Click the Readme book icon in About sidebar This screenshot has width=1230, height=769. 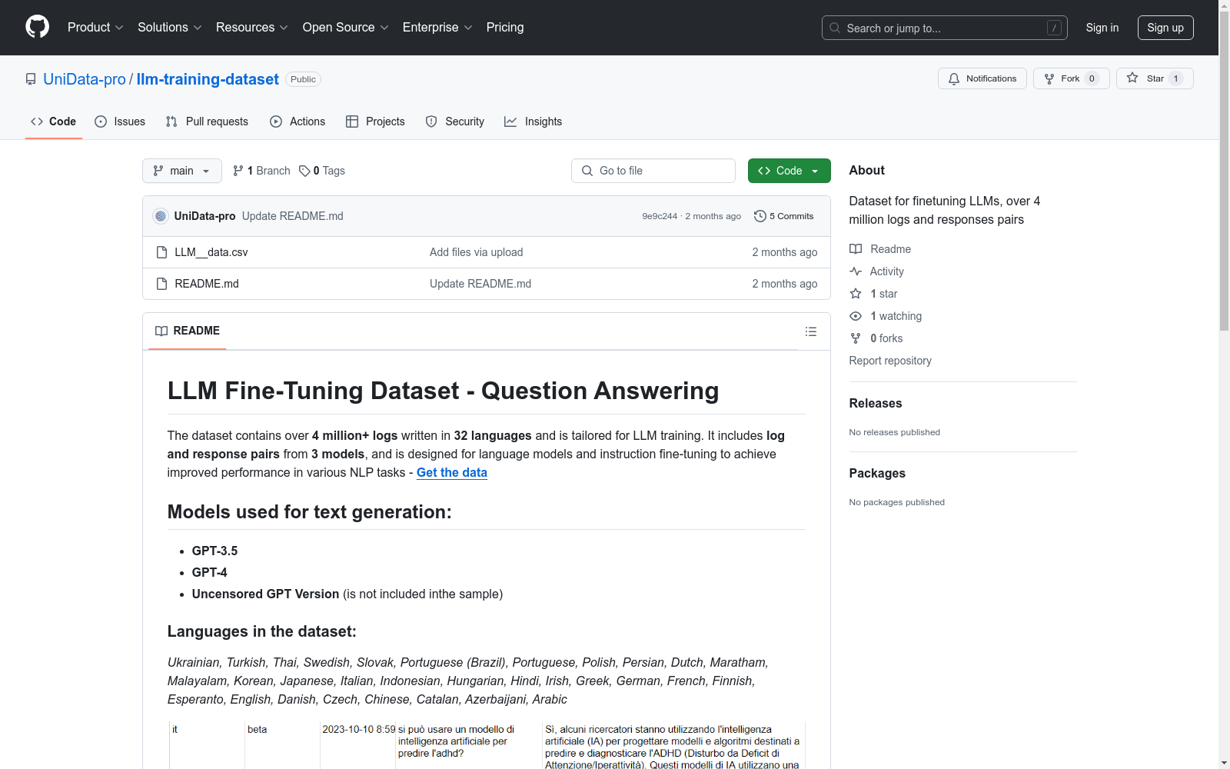point(856,249)
